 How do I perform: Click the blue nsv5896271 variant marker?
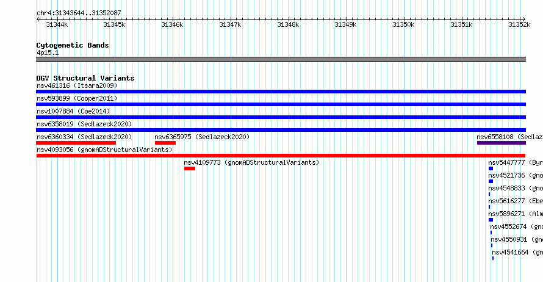[491, 220]
